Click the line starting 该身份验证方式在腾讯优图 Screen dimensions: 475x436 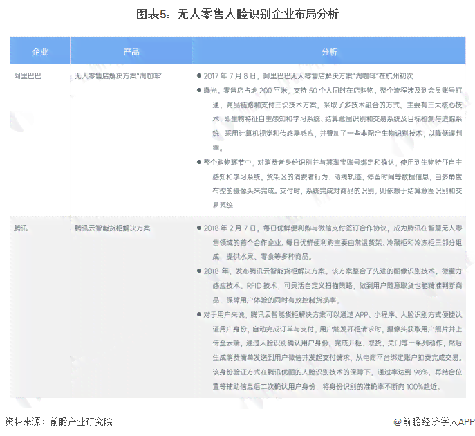[337, 372]
